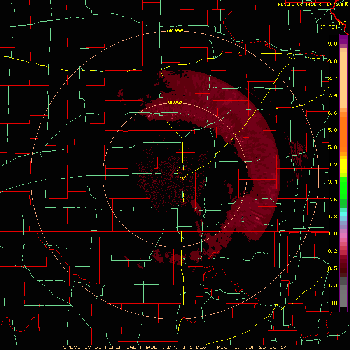Click the 5.0 colorbar tick label
This screenshot has width=350, height=350.
coord(332,147)
